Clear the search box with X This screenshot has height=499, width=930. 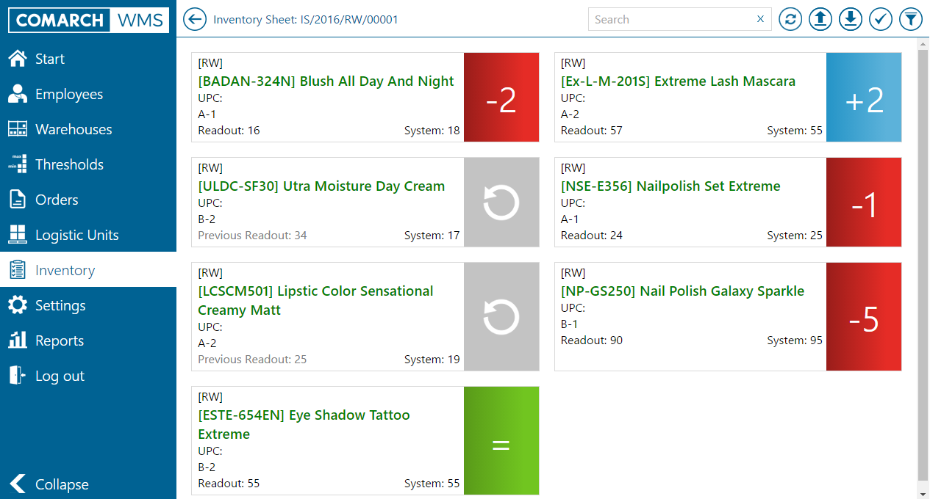(x=760, y=19)
